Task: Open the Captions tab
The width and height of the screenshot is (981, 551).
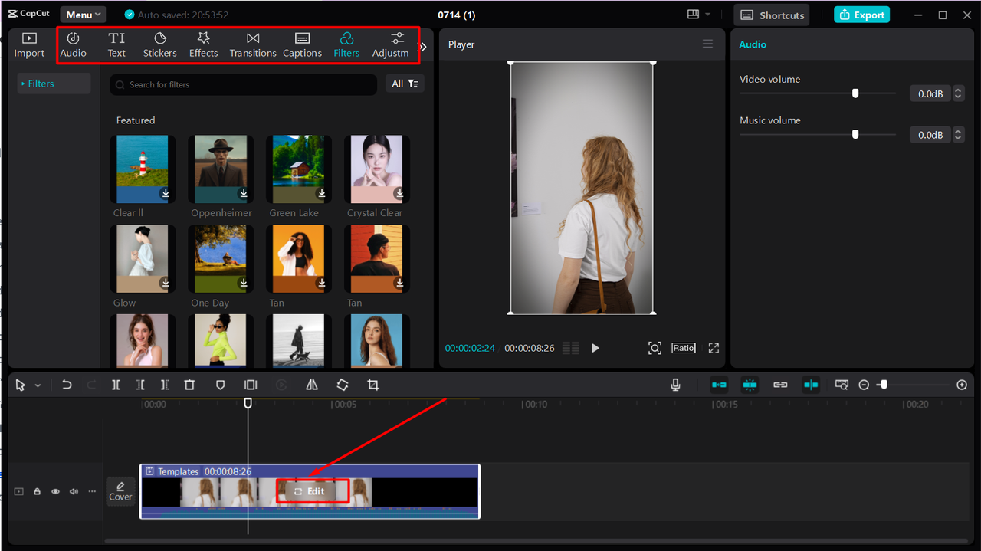Action: [302, 44]
